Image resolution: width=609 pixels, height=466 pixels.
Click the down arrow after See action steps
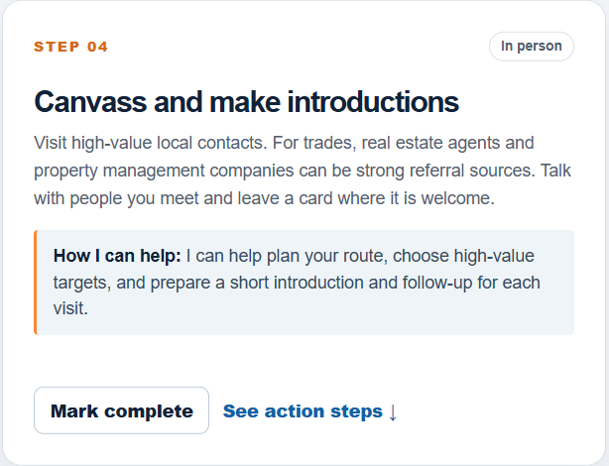(x=392, y=412)
